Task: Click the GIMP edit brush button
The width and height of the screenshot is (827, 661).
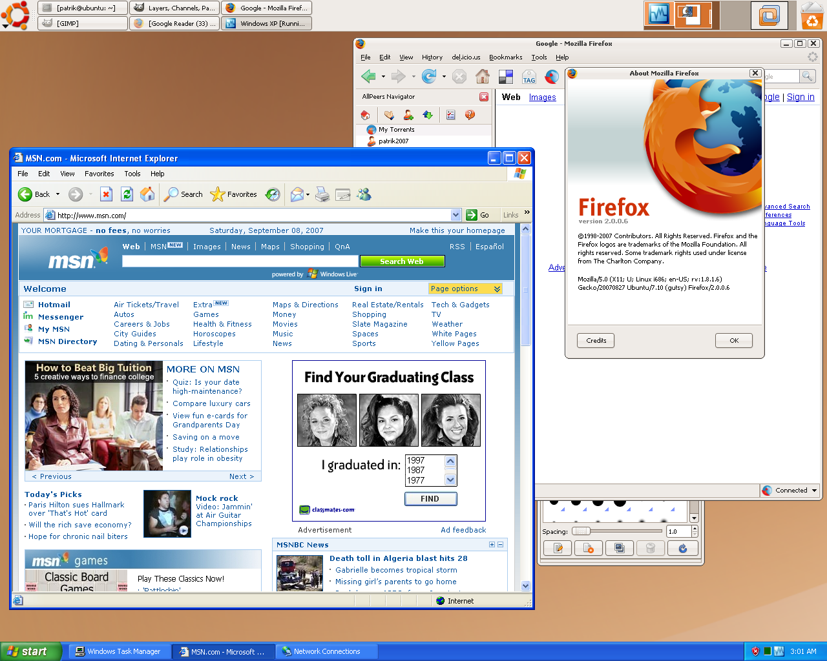Action: (x=558, y=548)
